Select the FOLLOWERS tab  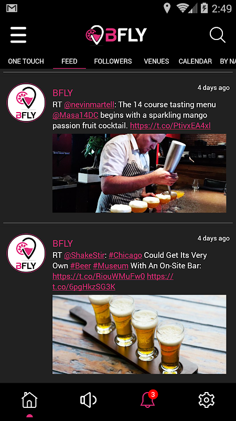[113, 61]
